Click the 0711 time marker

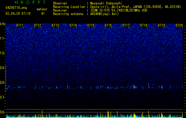coord(20,25)
